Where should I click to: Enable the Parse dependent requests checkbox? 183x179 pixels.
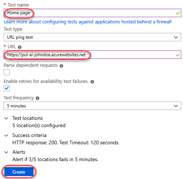pos(7,72)
